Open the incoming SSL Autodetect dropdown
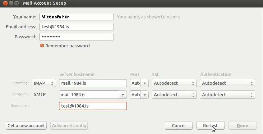The image size is (263, 134). click(174, 83)
